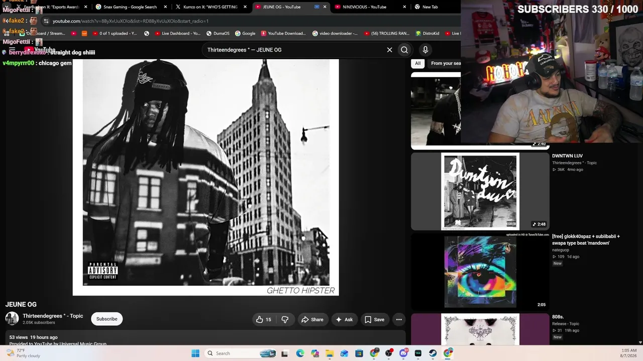
Task: Open the Share dialog for the video
Action: tap(312, 319)
